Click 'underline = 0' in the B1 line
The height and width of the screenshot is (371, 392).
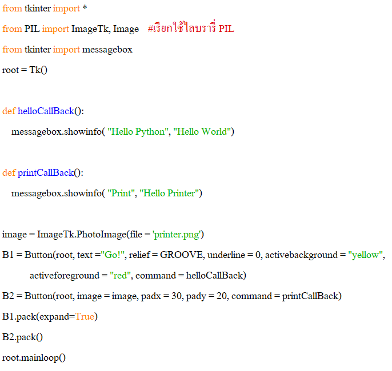coord(234,255)
